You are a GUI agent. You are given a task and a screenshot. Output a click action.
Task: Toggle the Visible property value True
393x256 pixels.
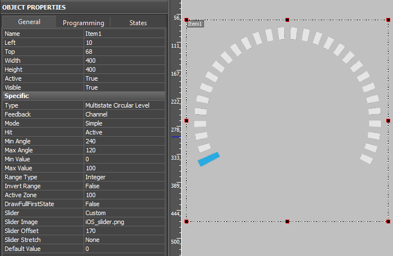pos(124,87)
